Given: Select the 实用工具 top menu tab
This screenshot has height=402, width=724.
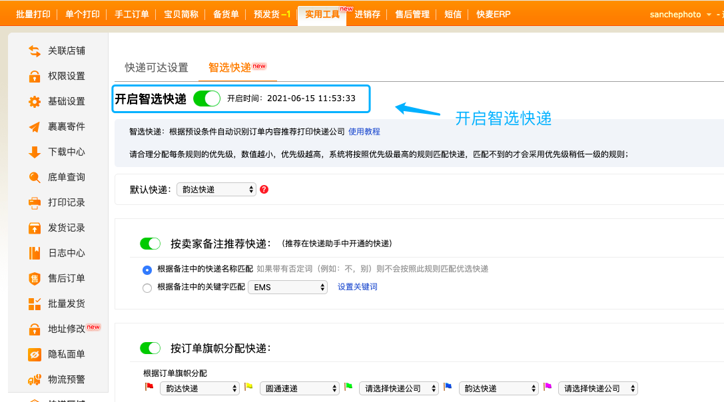Looking at the screenshot, I should point(322,14).
